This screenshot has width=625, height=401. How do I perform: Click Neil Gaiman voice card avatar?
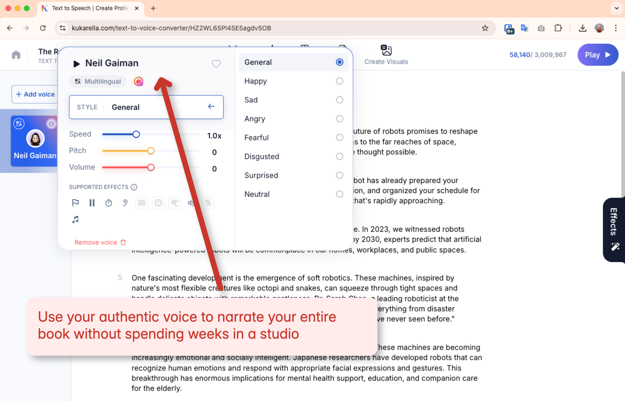(x=35, y=139)
